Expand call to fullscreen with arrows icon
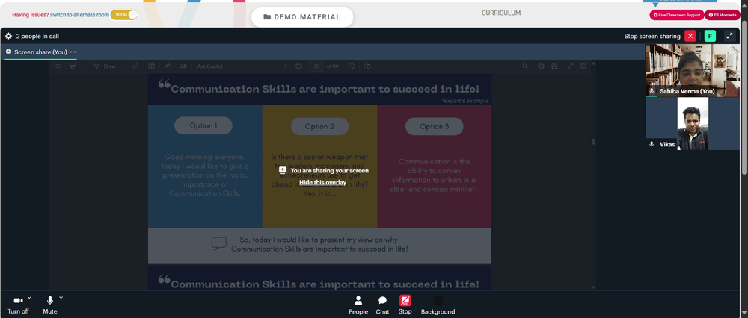Image resolution: width=748 pixels, height=318 pixels. click(729, 36)
